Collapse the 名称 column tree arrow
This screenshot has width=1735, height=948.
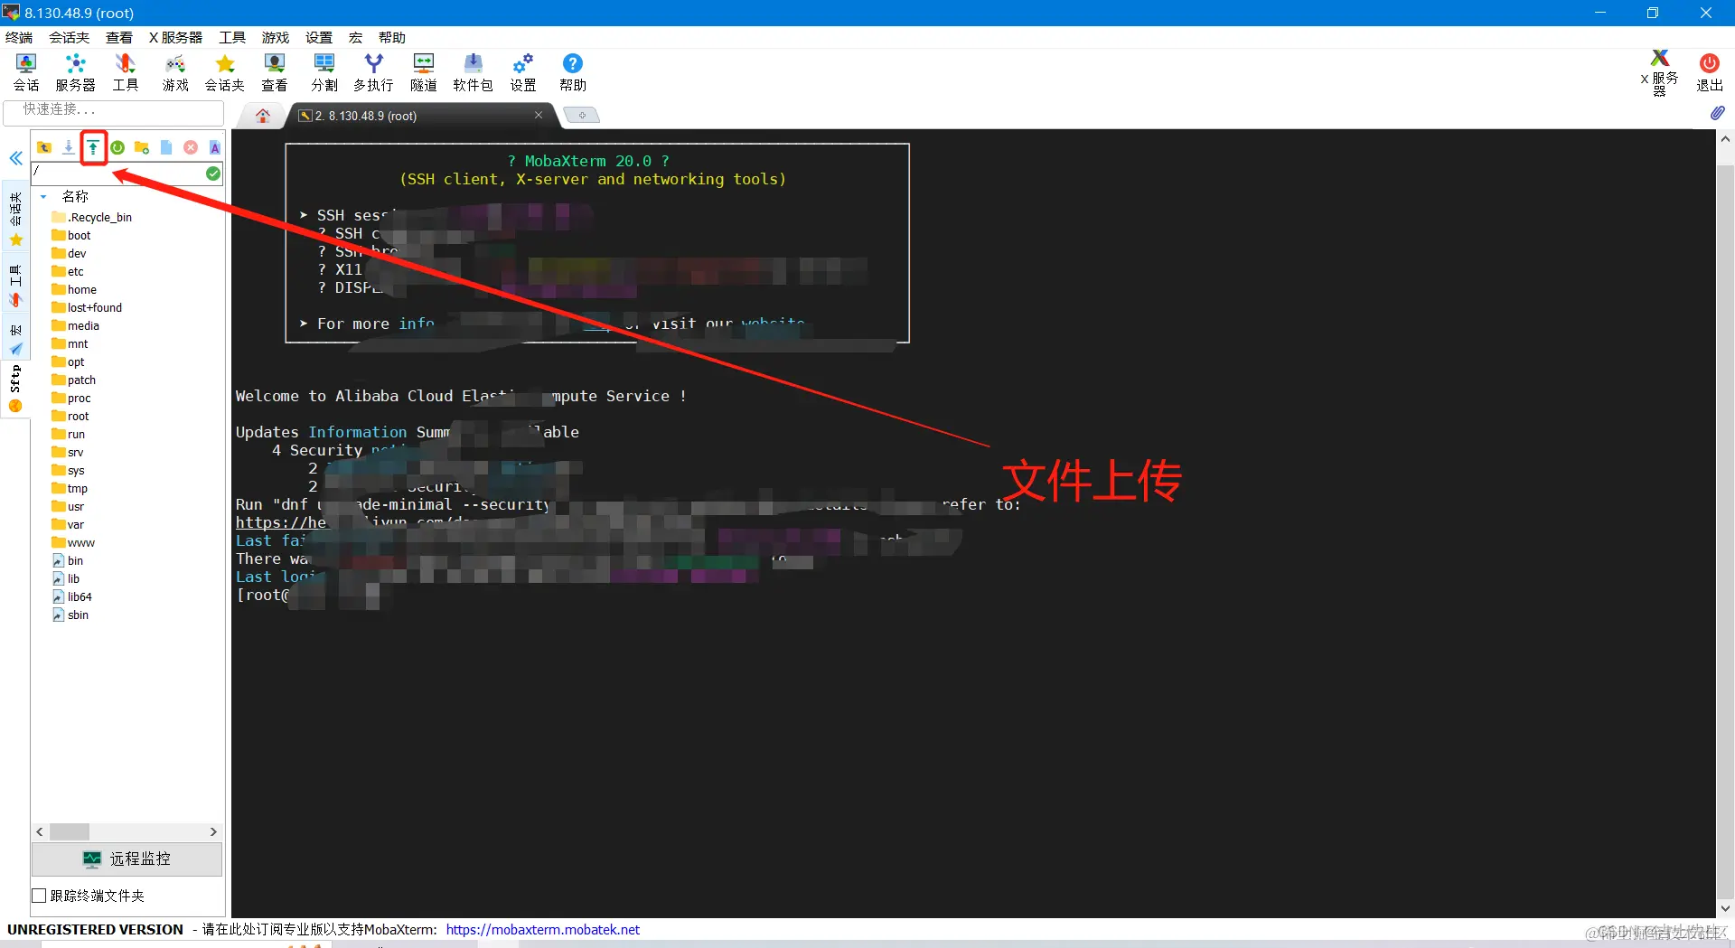pyautogui.click(x=43, y=196)
